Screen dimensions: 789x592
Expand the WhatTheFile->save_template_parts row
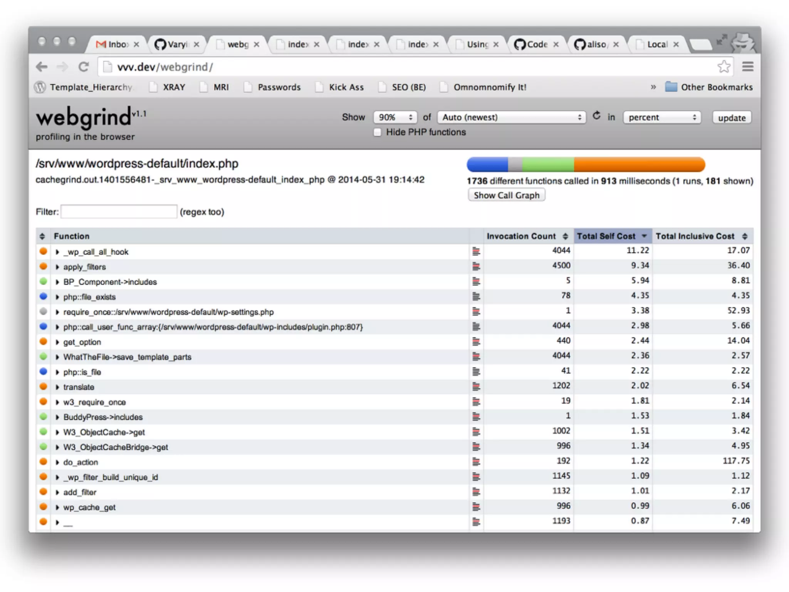tap(57, 357)
